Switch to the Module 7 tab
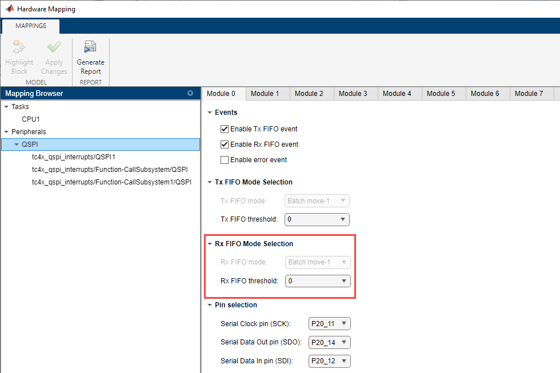 point(529,94)
